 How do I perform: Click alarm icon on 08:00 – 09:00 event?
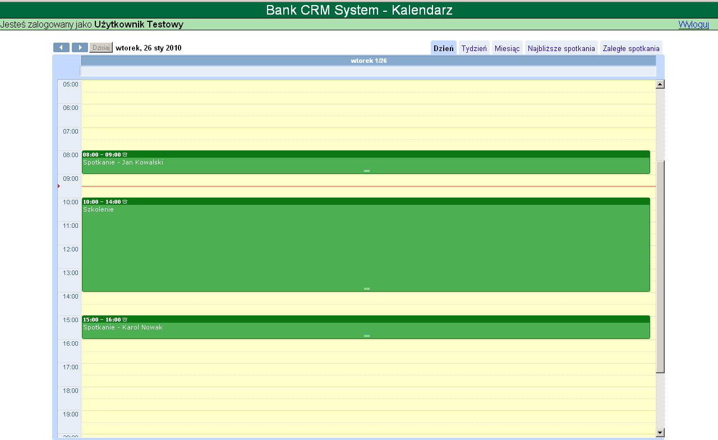click(125, 154)
